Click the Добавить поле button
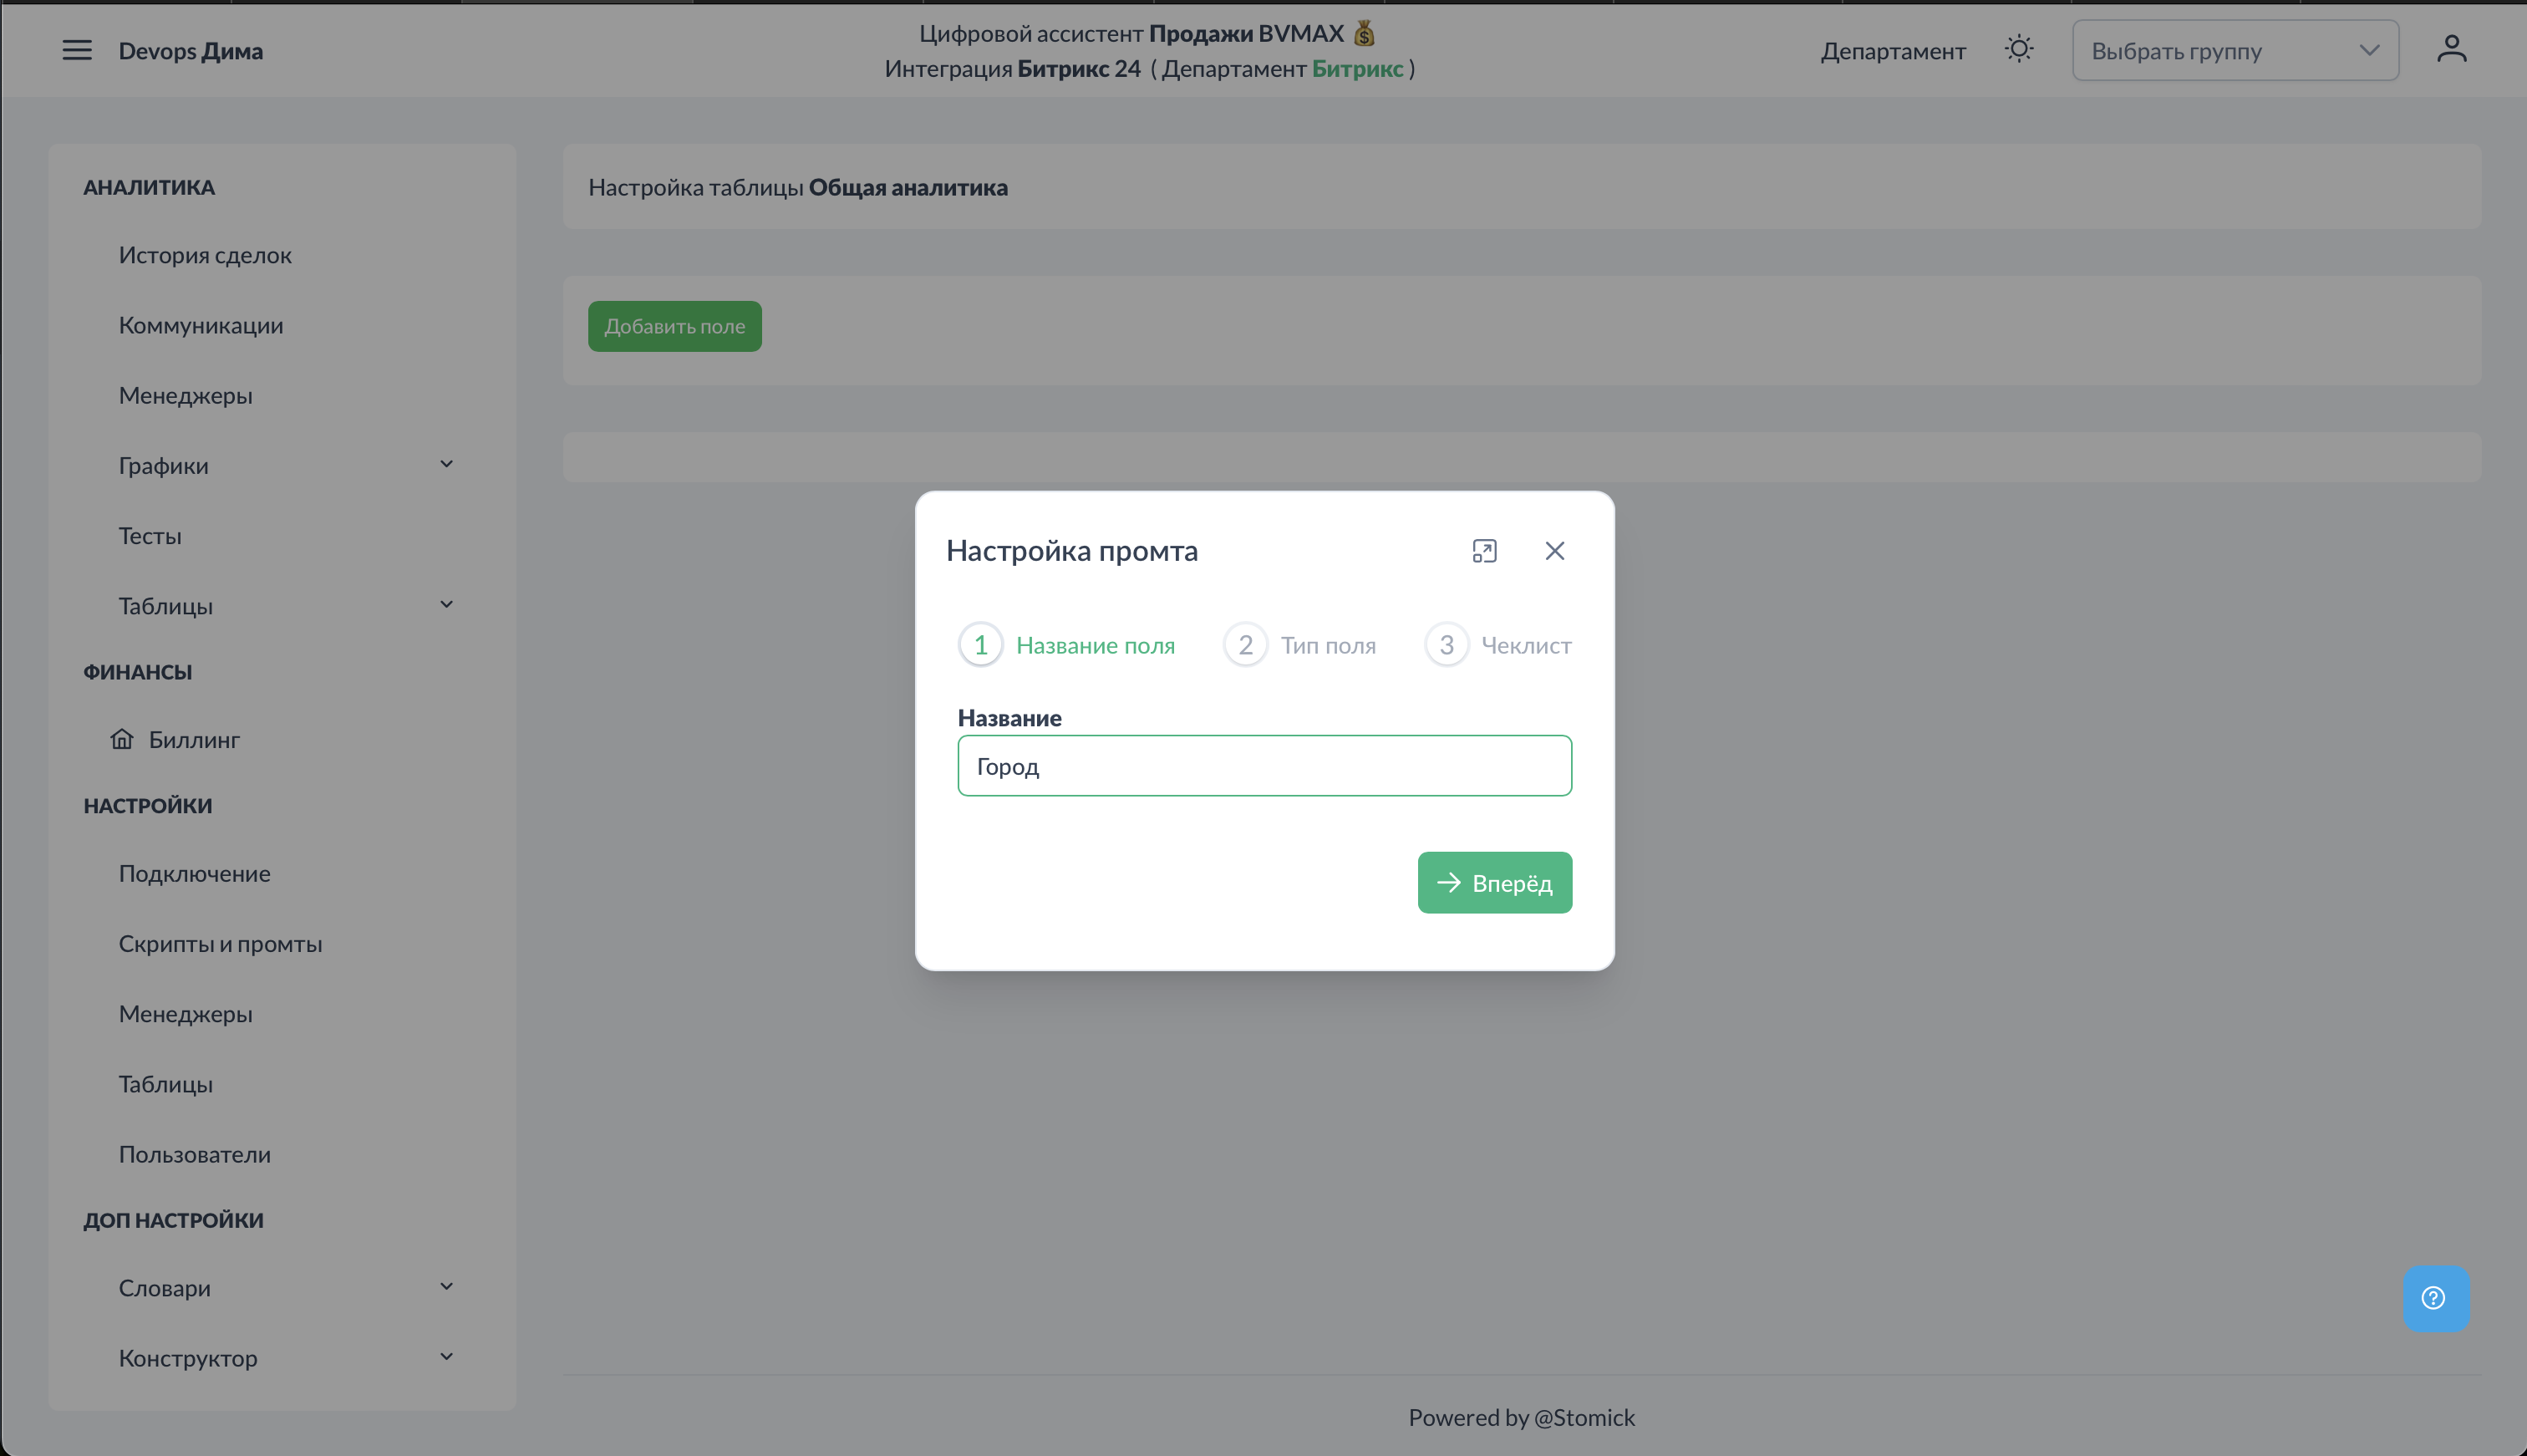The height and width of the screenshot is (1456, 2527). [674, 326]
